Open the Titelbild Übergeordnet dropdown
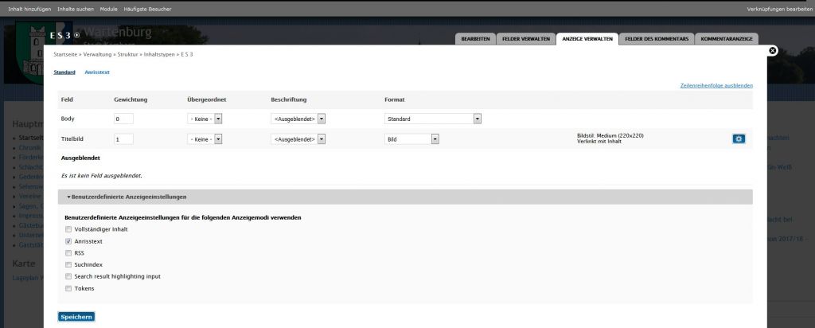This screenshot has width=815, height=328. click(x=205, y=139)
